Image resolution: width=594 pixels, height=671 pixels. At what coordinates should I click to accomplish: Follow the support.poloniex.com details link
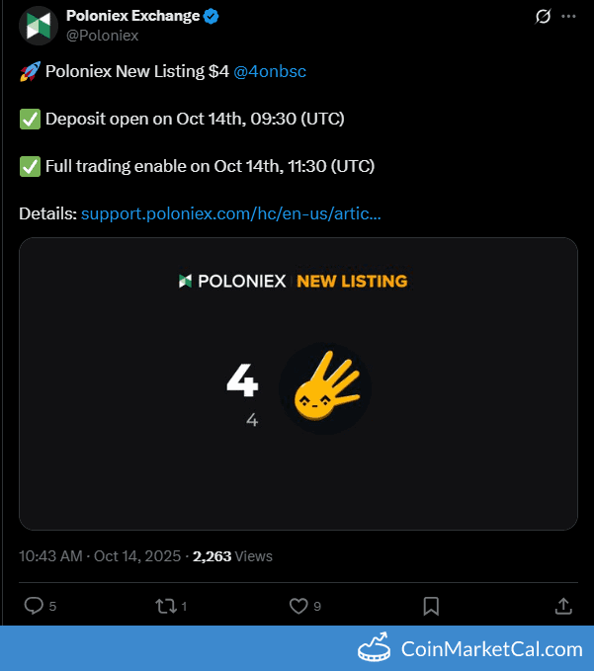pyautogui.click(x=230, y=212)
